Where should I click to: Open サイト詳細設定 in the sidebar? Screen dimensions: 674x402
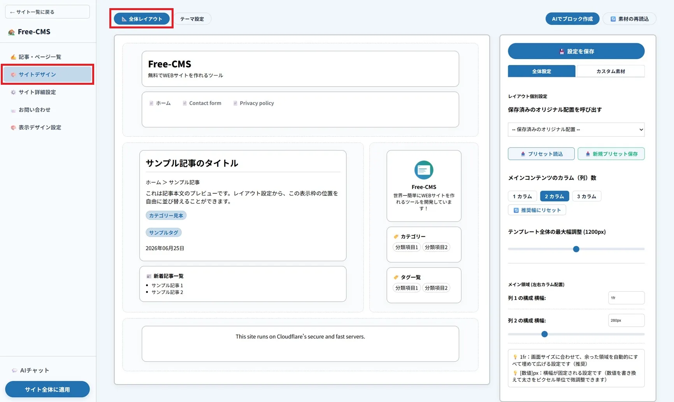(x=47, y=92)
